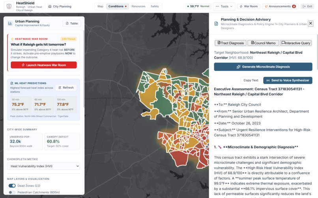Switch to Council Memo tab
This screenshot has width=318, height=198.
(x=263, y=43)
